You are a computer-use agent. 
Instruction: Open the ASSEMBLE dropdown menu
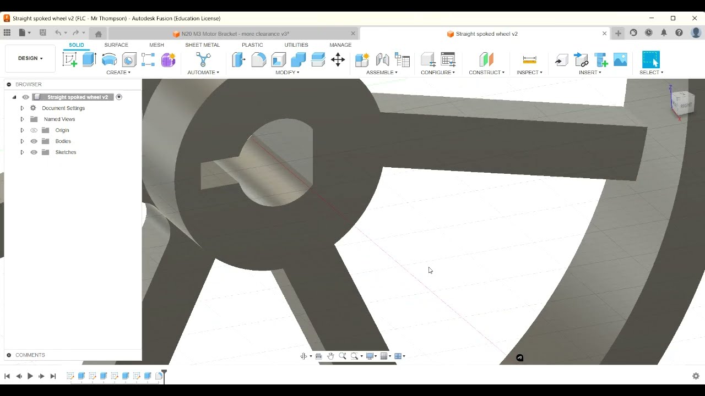click(382, 73)
